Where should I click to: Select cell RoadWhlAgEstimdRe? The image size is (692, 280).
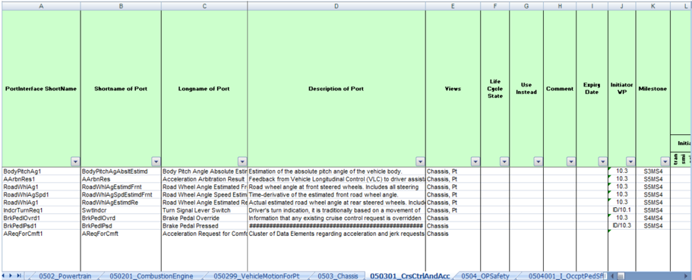pos(121,203)
